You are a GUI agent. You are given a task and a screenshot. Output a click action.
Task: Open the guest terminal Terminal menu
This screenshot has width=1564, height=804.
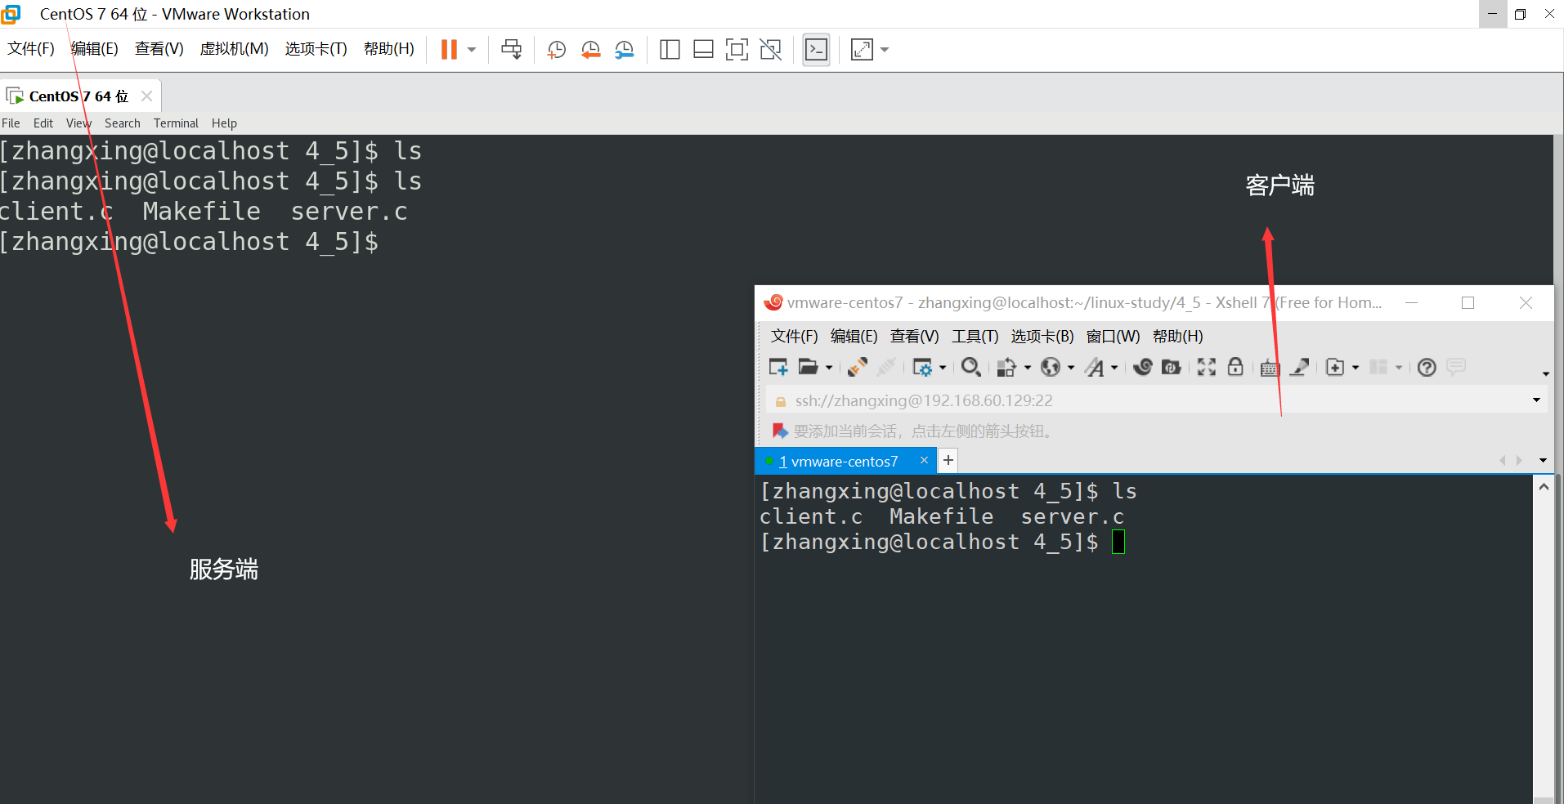(176, 123)
